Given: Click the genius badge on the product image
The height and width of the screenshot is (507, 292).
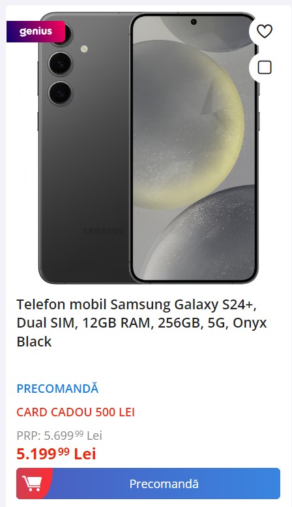Looking at the screenshot, I should [x=36, y=32].
